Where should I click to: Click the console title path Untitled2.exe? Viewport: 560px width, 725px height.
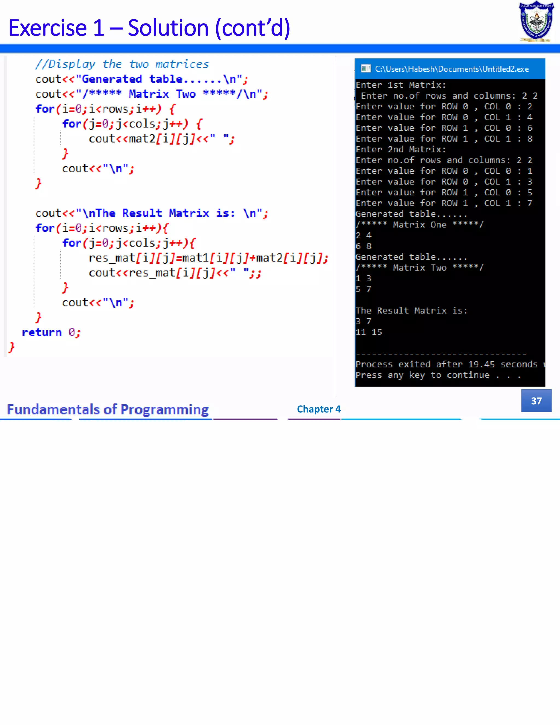[451, 69]
